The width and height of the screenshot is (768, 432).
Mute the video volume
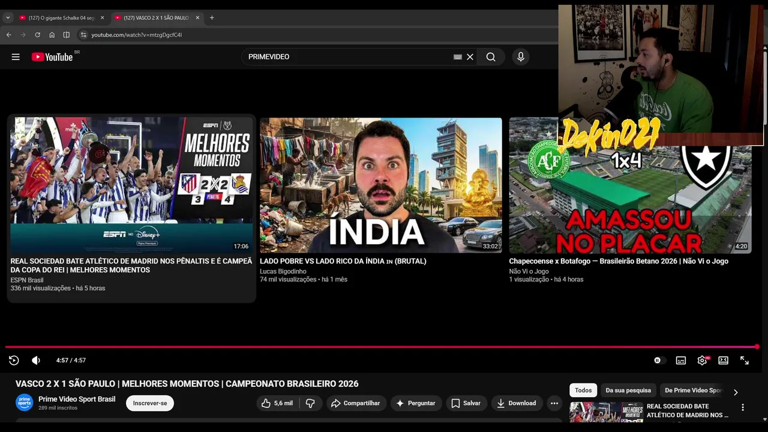coord(36,361)
